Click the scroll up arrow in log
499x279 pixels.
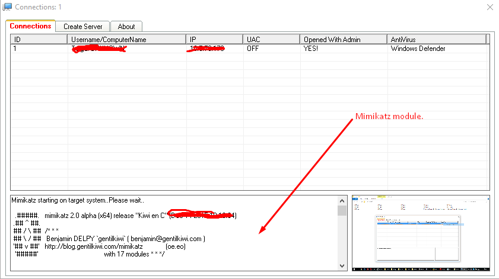coord(342,200)
